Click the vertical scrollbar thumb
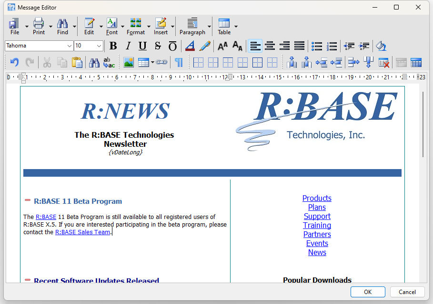This screenshot has width=433, height=304. coord(423,124)
